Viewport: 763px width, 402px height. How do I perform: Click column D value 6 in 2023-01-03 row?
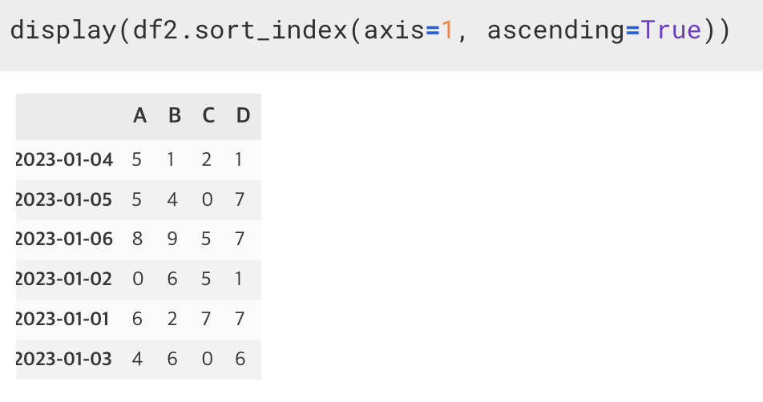click(240, 359)
